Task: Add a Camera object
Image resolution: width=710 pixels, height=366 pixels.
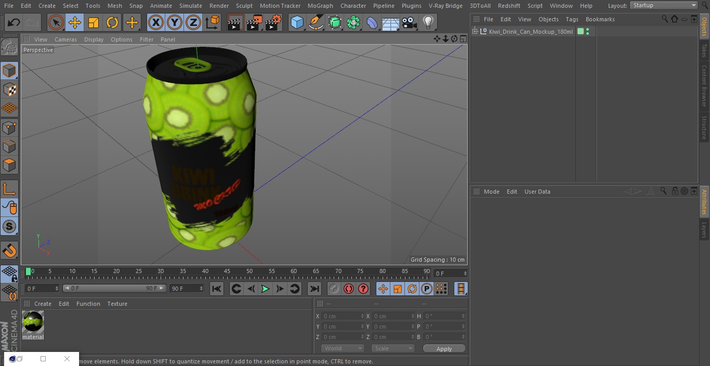Action: (x=410, y=23)
